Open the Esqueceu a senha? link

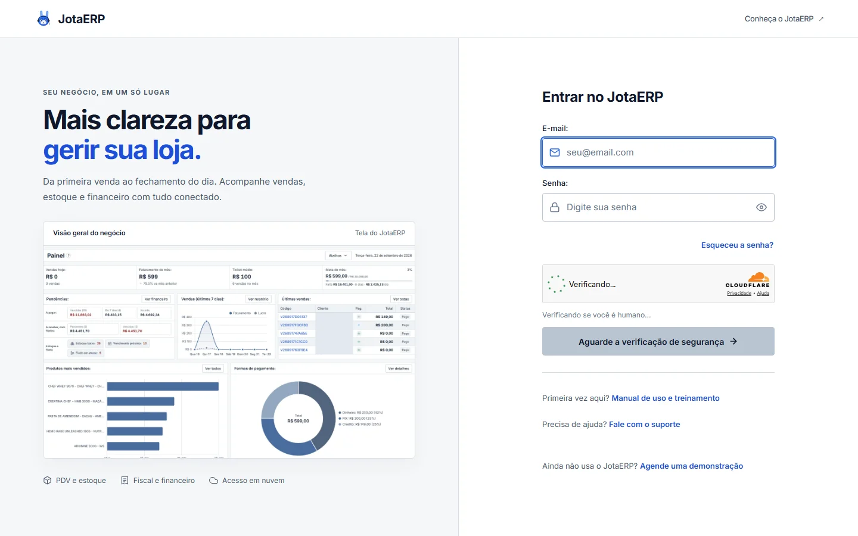pyautogui.click(x=737, y=245)
